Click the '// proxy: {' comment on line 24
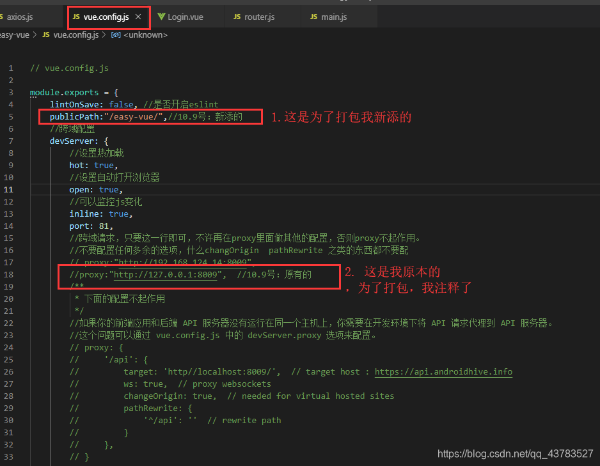 click(96, 348)
